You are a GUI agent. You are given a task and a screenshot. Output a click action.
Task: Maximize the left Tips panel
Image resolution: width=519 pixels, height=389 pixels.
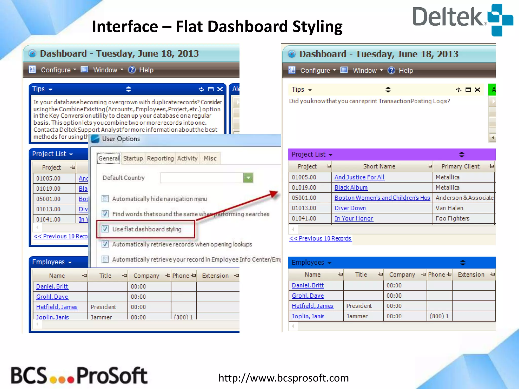pos(211,89)
